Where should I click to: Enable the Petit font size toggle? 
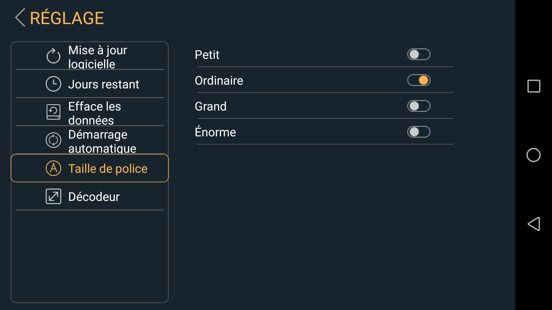[x=419, y=54]
